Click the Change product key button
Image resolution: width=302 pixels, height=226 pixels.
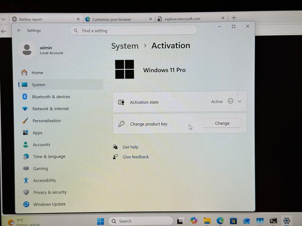(222, 123)
